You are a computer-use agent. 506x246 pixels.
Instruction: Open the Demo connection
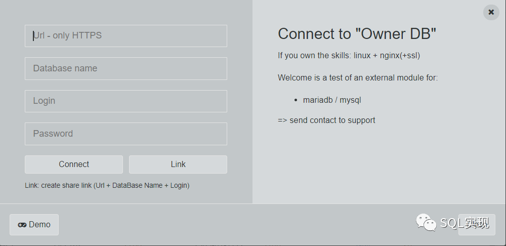(x=34, y=225)
